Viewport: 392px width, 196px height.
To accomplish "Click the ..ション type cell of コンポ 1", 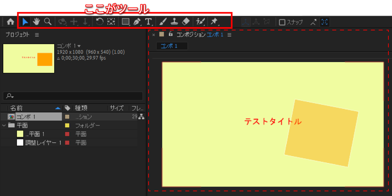I will pyautogui.click(x=84, y=117).
